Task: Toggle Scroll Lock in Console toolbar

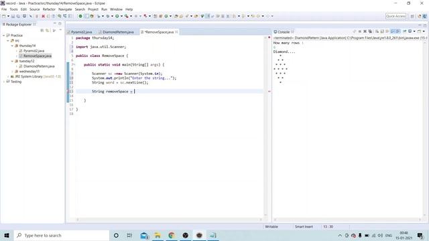Action: (x=382, y=31)
